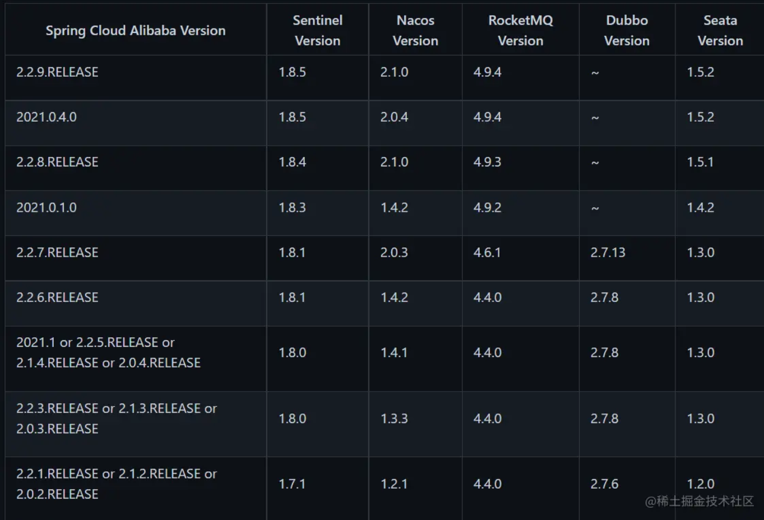Click the 2.2.7.RELEASE row label

click(x=57, y=253)
